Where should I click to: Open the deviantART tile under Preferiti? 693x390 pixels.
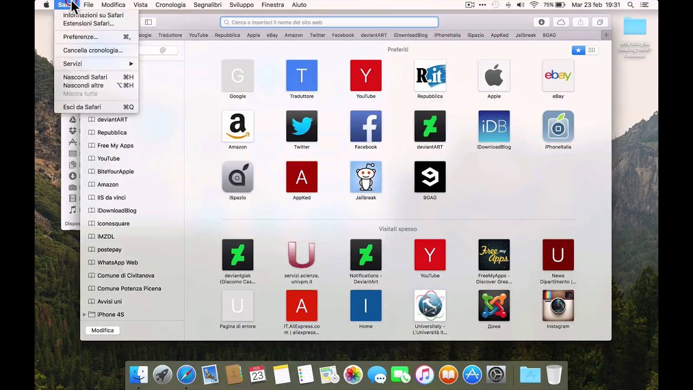[430, 126]
